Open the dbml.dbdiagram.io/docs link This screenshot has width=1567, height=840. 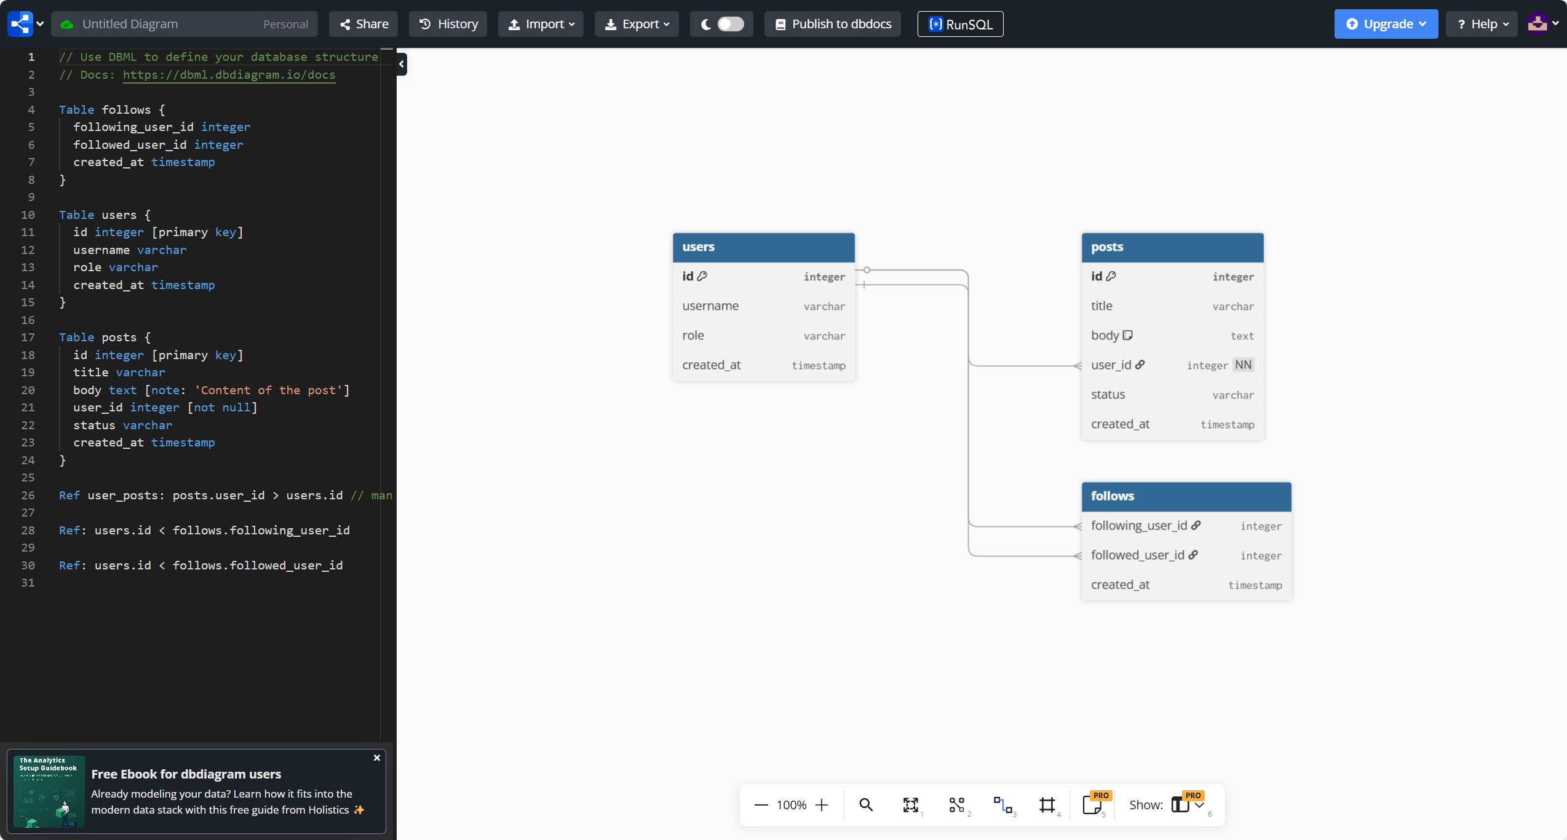(x=229, y=74)
